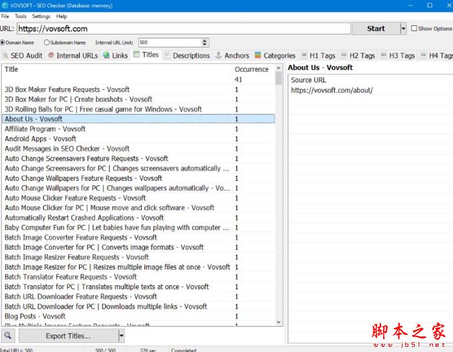
Task: Enable the Show Options checkbox
Action: tap(414, 29)
